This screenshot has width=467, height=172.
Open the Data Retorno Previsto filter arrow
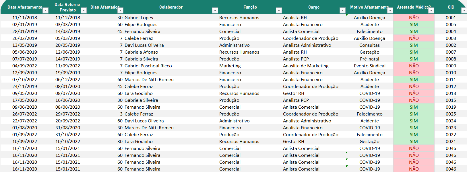84,11
